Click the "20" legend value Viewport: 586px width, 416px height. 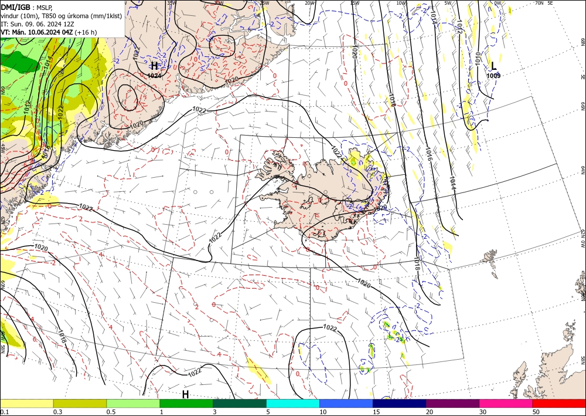tap(430, 412)
